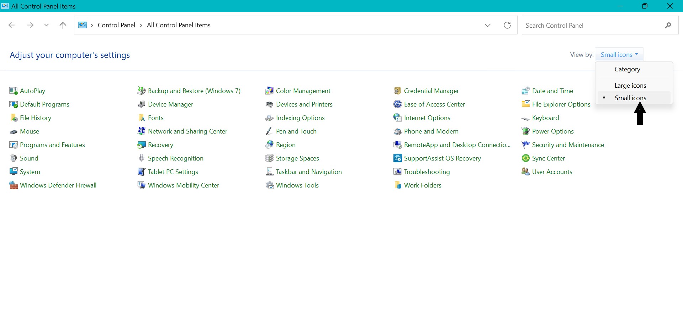Expand the chevron after Control Panel breadcrumb

(x=141, y=25)
